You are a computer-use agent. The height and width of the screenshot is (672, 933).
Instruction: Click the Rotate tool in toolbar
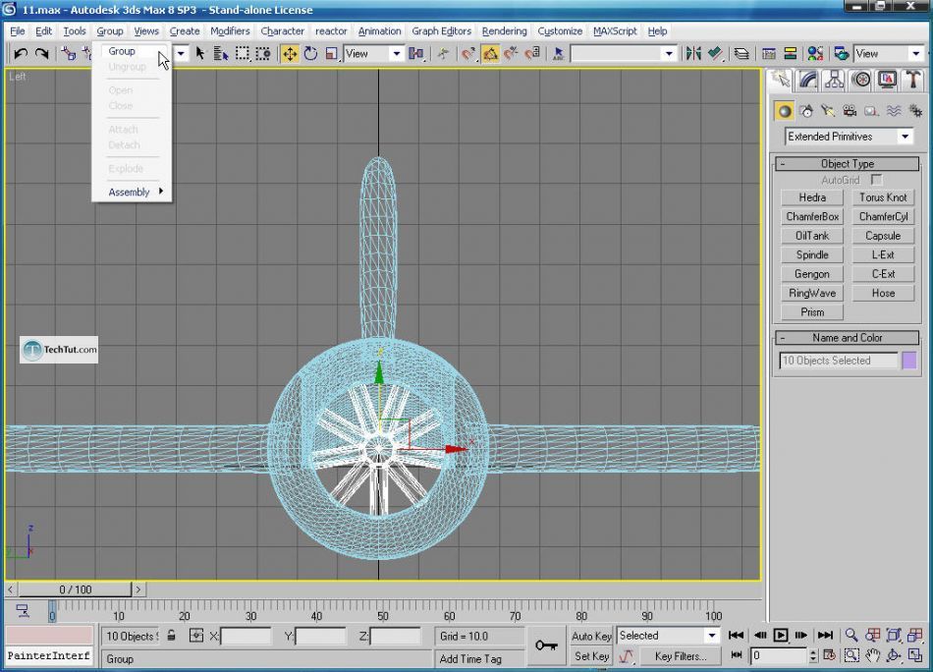tap(310, 53)
